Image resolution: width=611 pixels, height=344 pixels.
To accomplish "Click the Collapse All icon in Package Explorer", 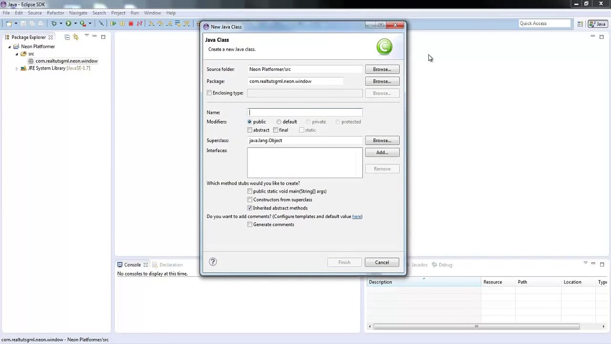I will [67, 37].
